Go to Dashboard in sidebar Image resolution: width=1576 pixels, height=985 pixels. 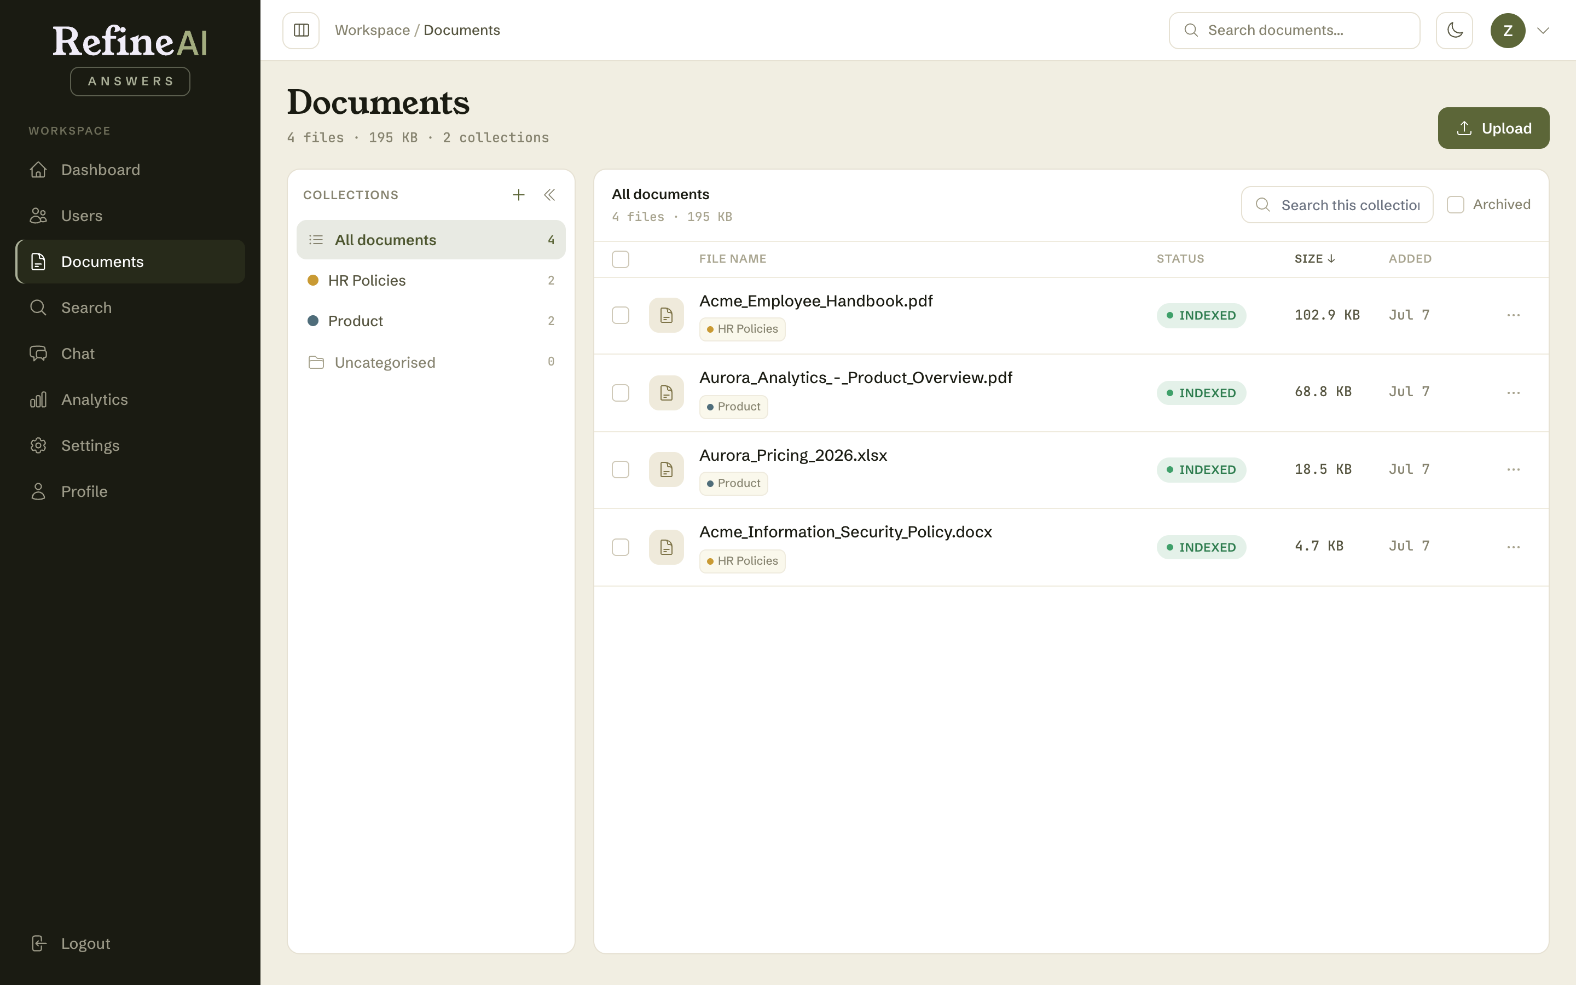point(130,170)
